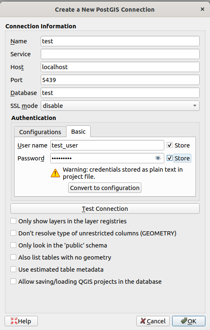This screenshot has height=330, width=210.
Task: Focus the Port field showing 5439
Action: coord(120,80)
